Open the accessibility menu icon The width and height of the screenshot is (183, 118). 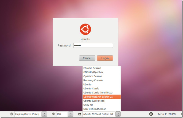(151, 114)
